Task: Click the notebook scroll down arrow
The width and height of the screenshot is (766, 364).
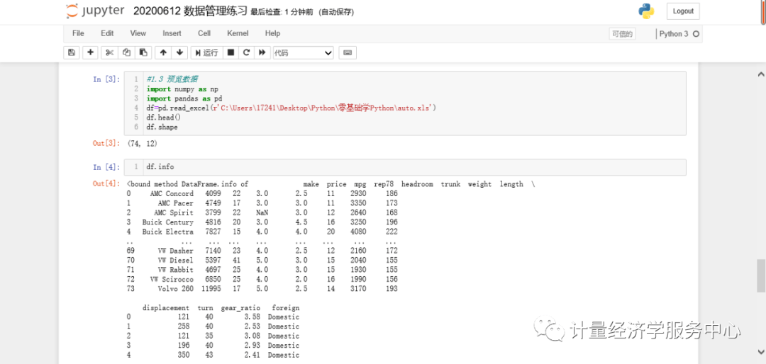Action: coord(760,352)
